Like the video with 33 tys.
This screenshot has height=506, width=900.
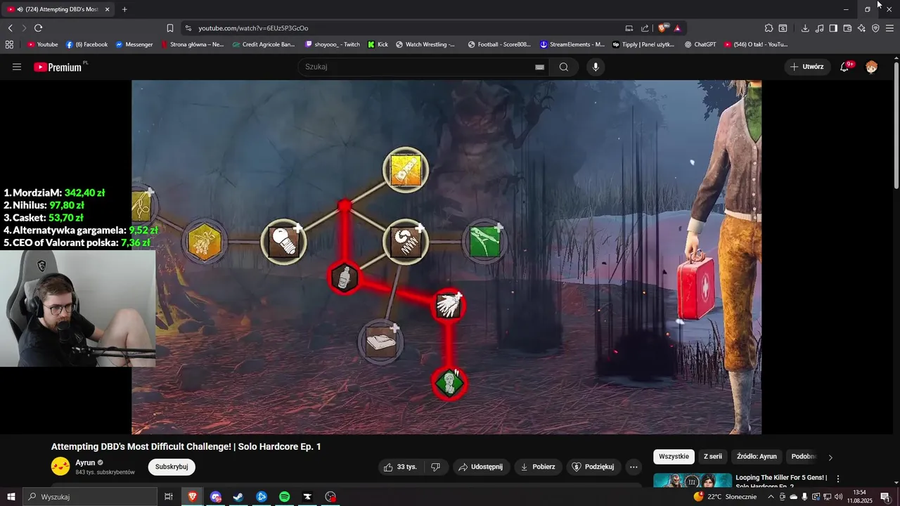point(400,467)
